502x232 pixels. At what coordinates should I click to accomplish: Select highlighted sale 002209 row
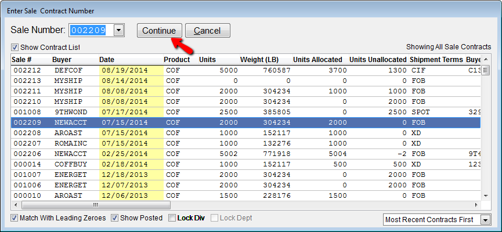pos(246,122)
